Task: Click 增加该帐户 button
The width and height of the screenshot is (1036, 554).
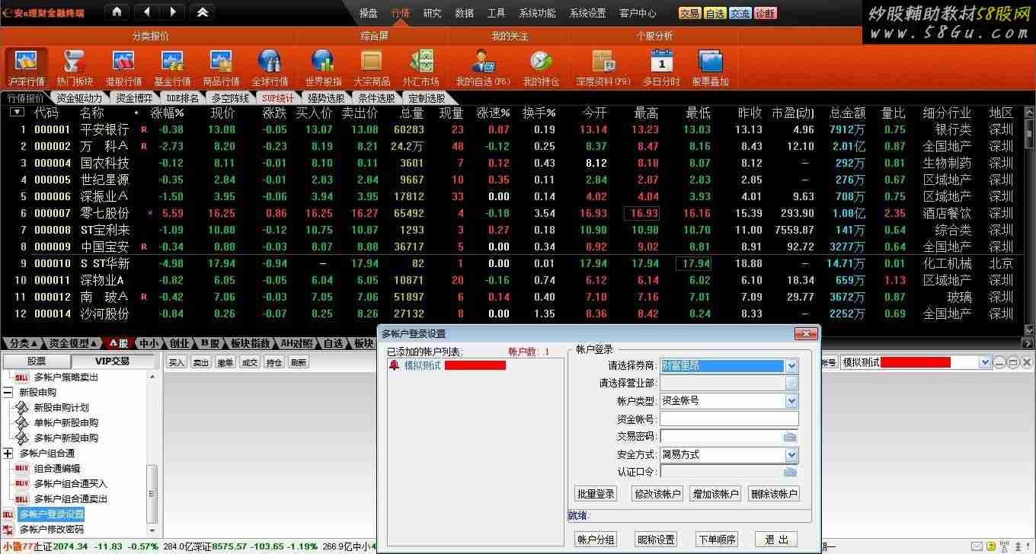Action: 715,494
